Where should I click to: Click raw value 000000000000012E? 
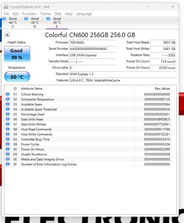tap(157, 99)
